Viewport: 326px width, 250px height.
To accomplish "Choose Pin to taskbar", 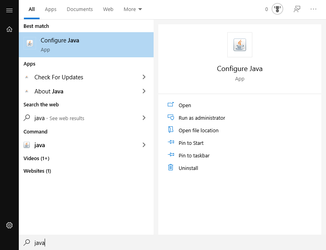I will [194, 155].
